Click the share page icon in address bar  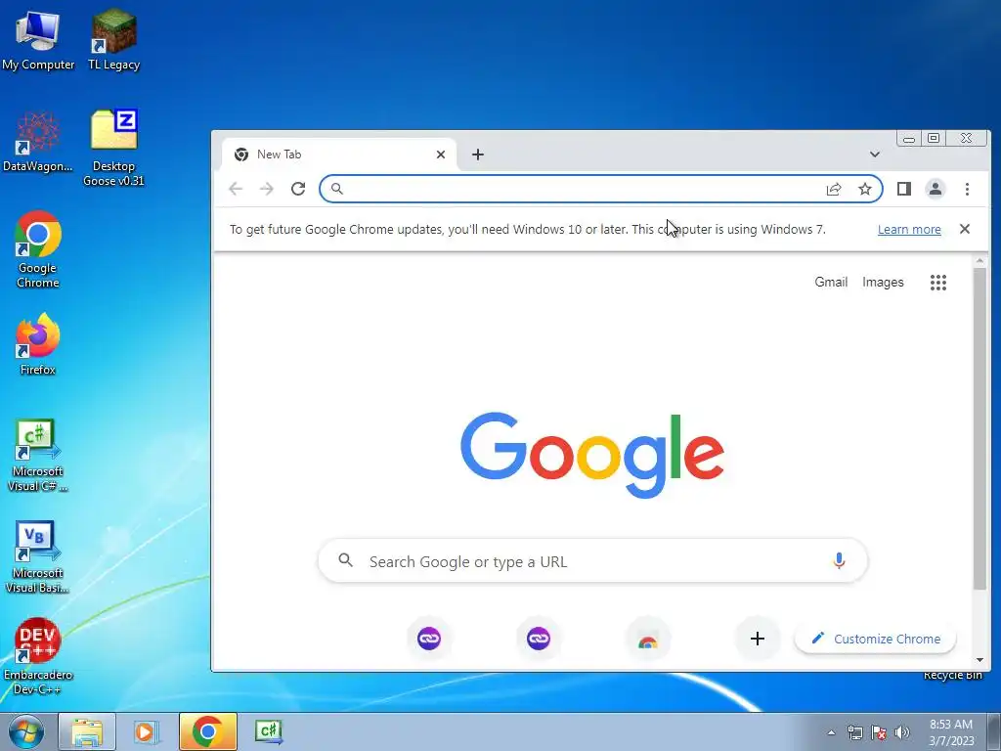(834, 189)
